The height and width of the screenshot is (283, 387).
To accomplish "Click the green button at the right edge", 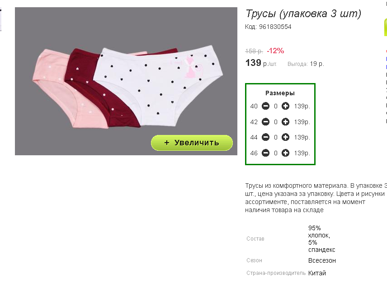I will tap(385, 27).
